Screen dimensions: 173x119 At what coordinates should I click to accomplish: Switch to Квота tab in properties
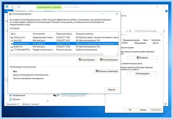146,40
